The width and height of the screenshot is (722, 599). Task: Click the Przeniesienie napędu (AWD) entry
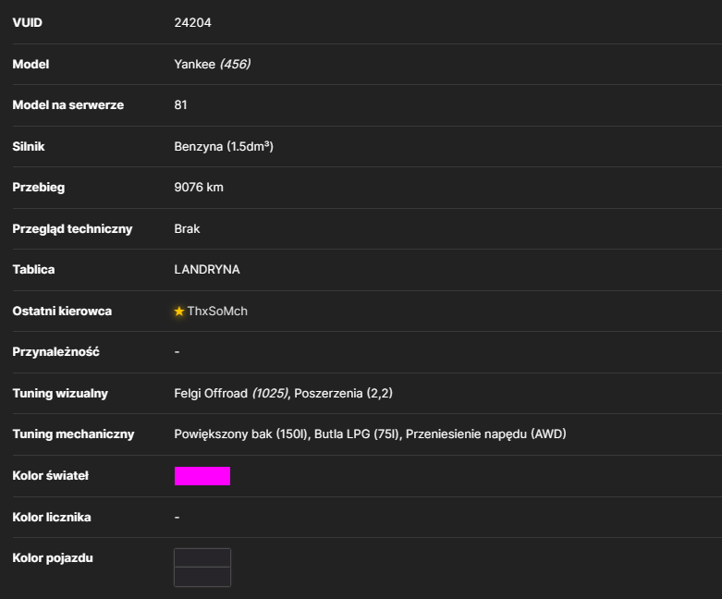point(485,434)
